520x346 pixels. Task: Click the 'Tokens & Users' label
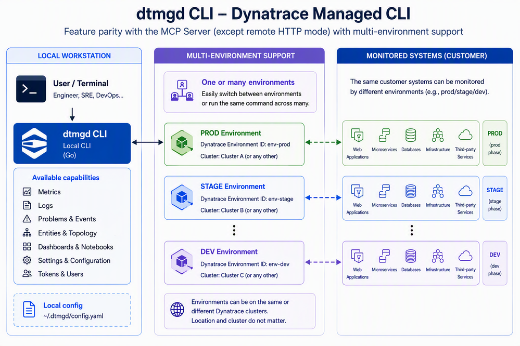(x=61, y=274)
